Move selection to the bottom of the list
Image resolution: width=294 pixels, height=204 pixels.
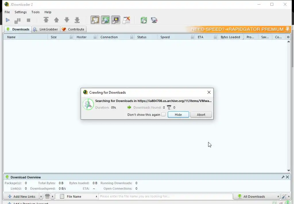tap(77, 20)
